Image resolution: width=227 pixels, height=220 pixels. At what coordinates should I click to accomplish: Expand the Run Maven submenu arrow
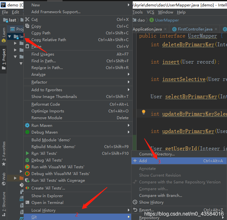(x=129, y=125)
